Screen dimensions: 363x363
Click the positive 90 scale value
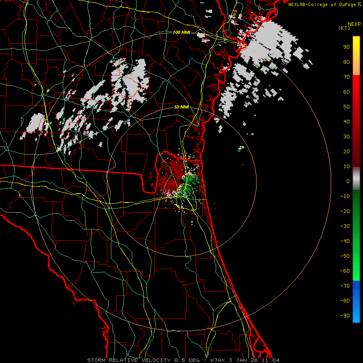(x=346, y=47)
